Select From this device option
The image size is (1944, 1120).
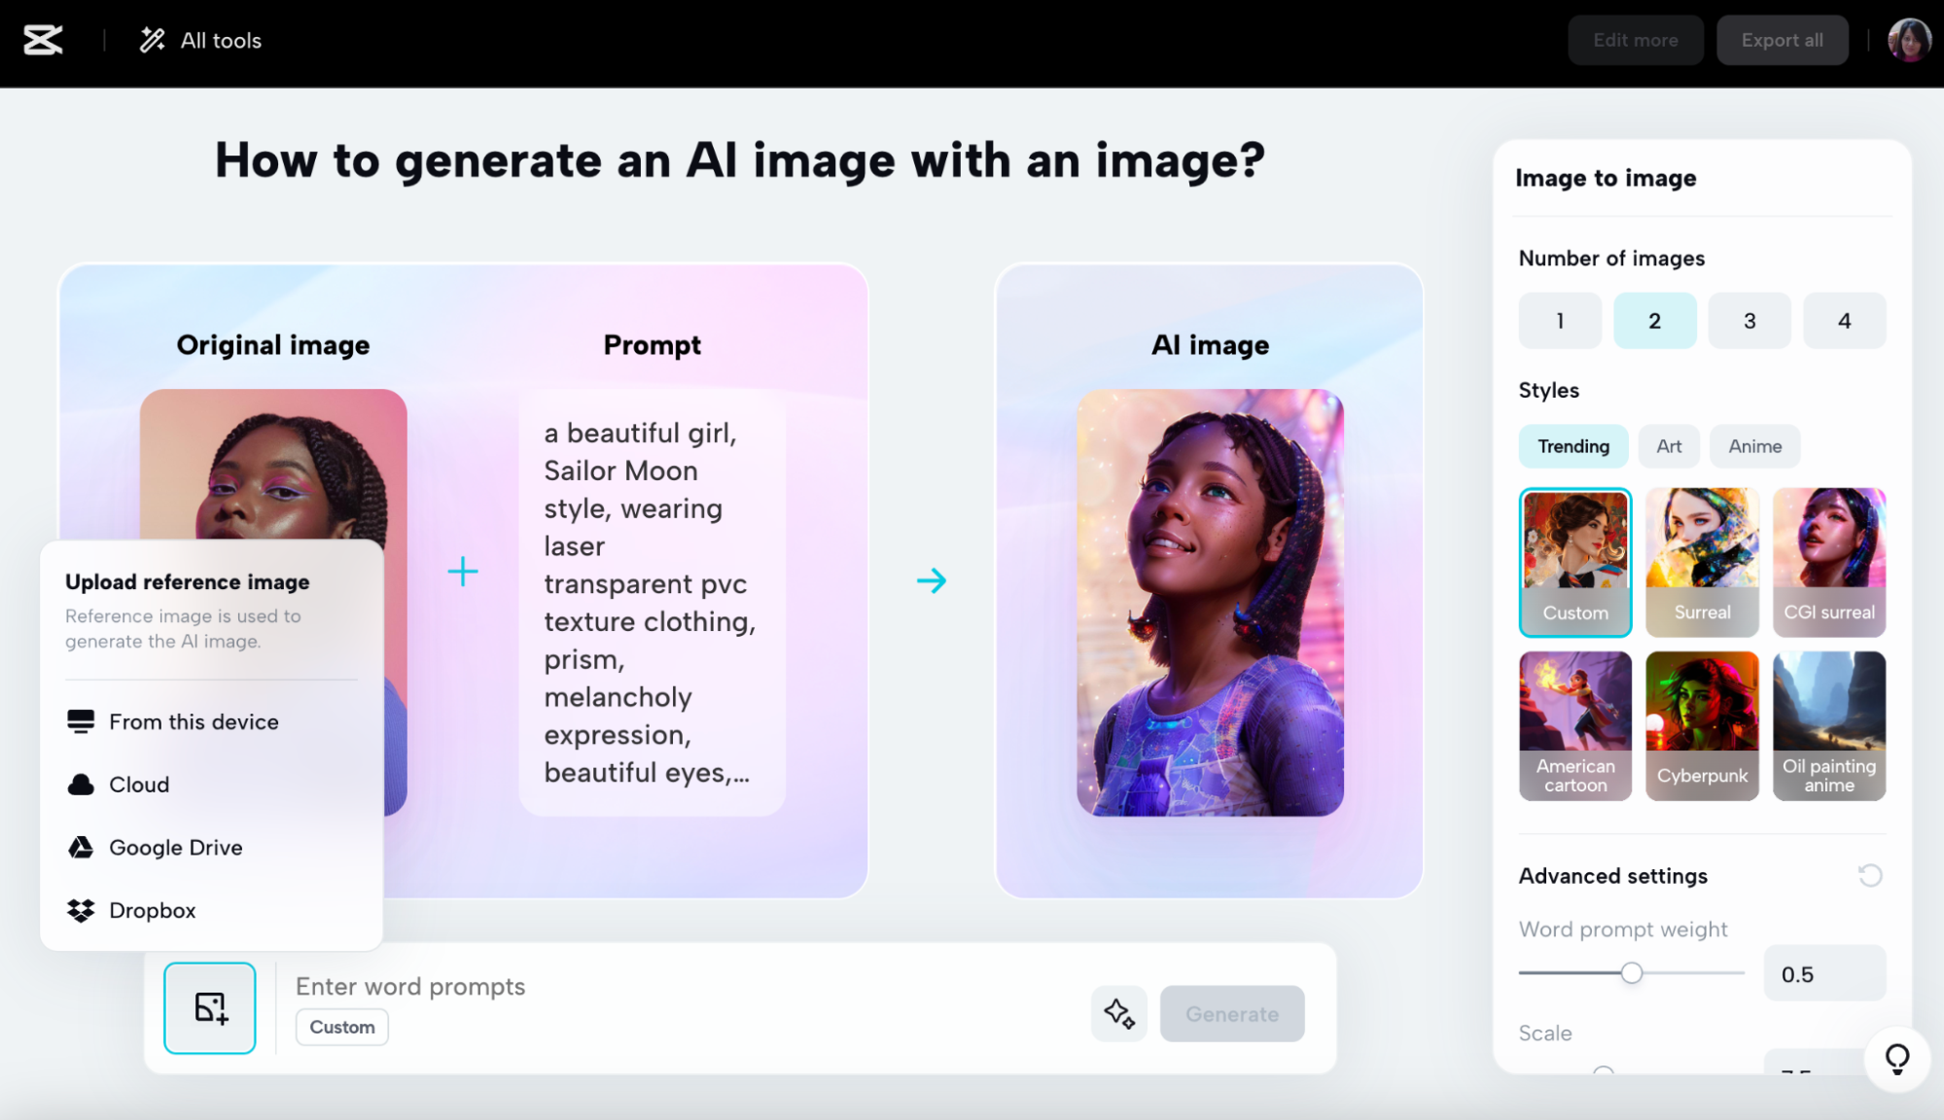[x=193, y=721]
